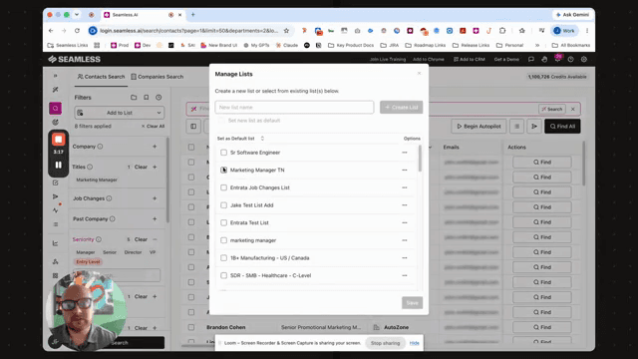Image resolution: width=638 pixels, height=359 pixels.
Task: Switch to the Companies Search tab
Action: coord(158,77)
